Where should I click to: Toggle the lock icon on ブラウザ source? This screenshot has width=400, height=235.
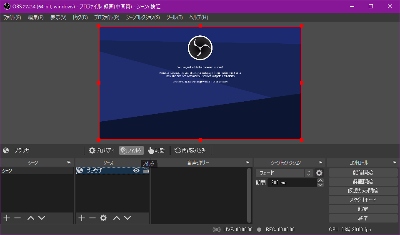(x=146, y=170)
